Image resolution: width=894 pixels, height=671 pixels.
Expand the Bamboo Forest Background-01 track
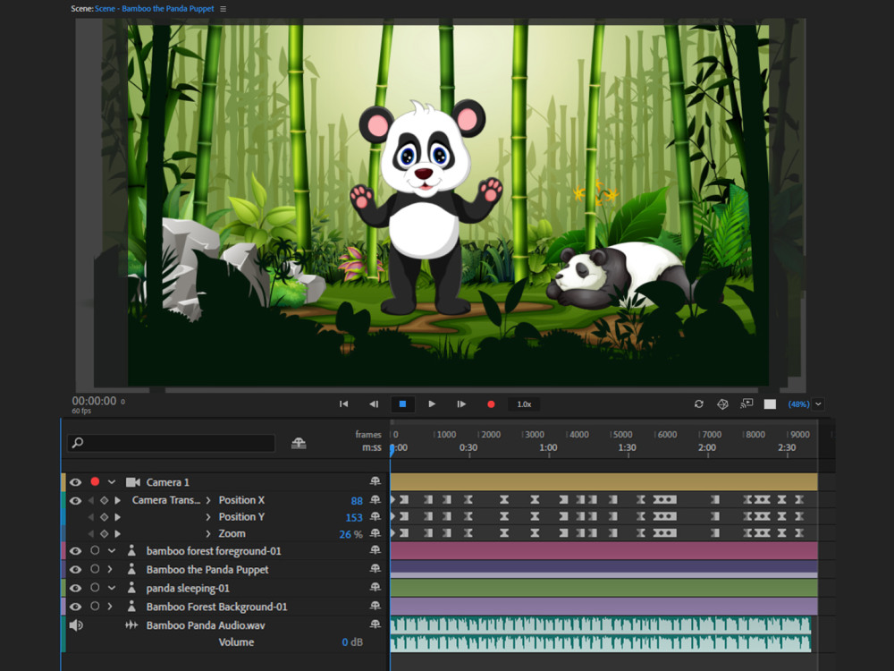pos(110,607)
